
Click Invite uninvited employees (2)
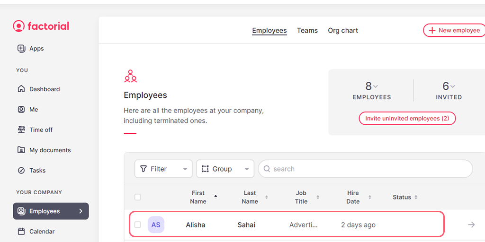click(407, 118)
